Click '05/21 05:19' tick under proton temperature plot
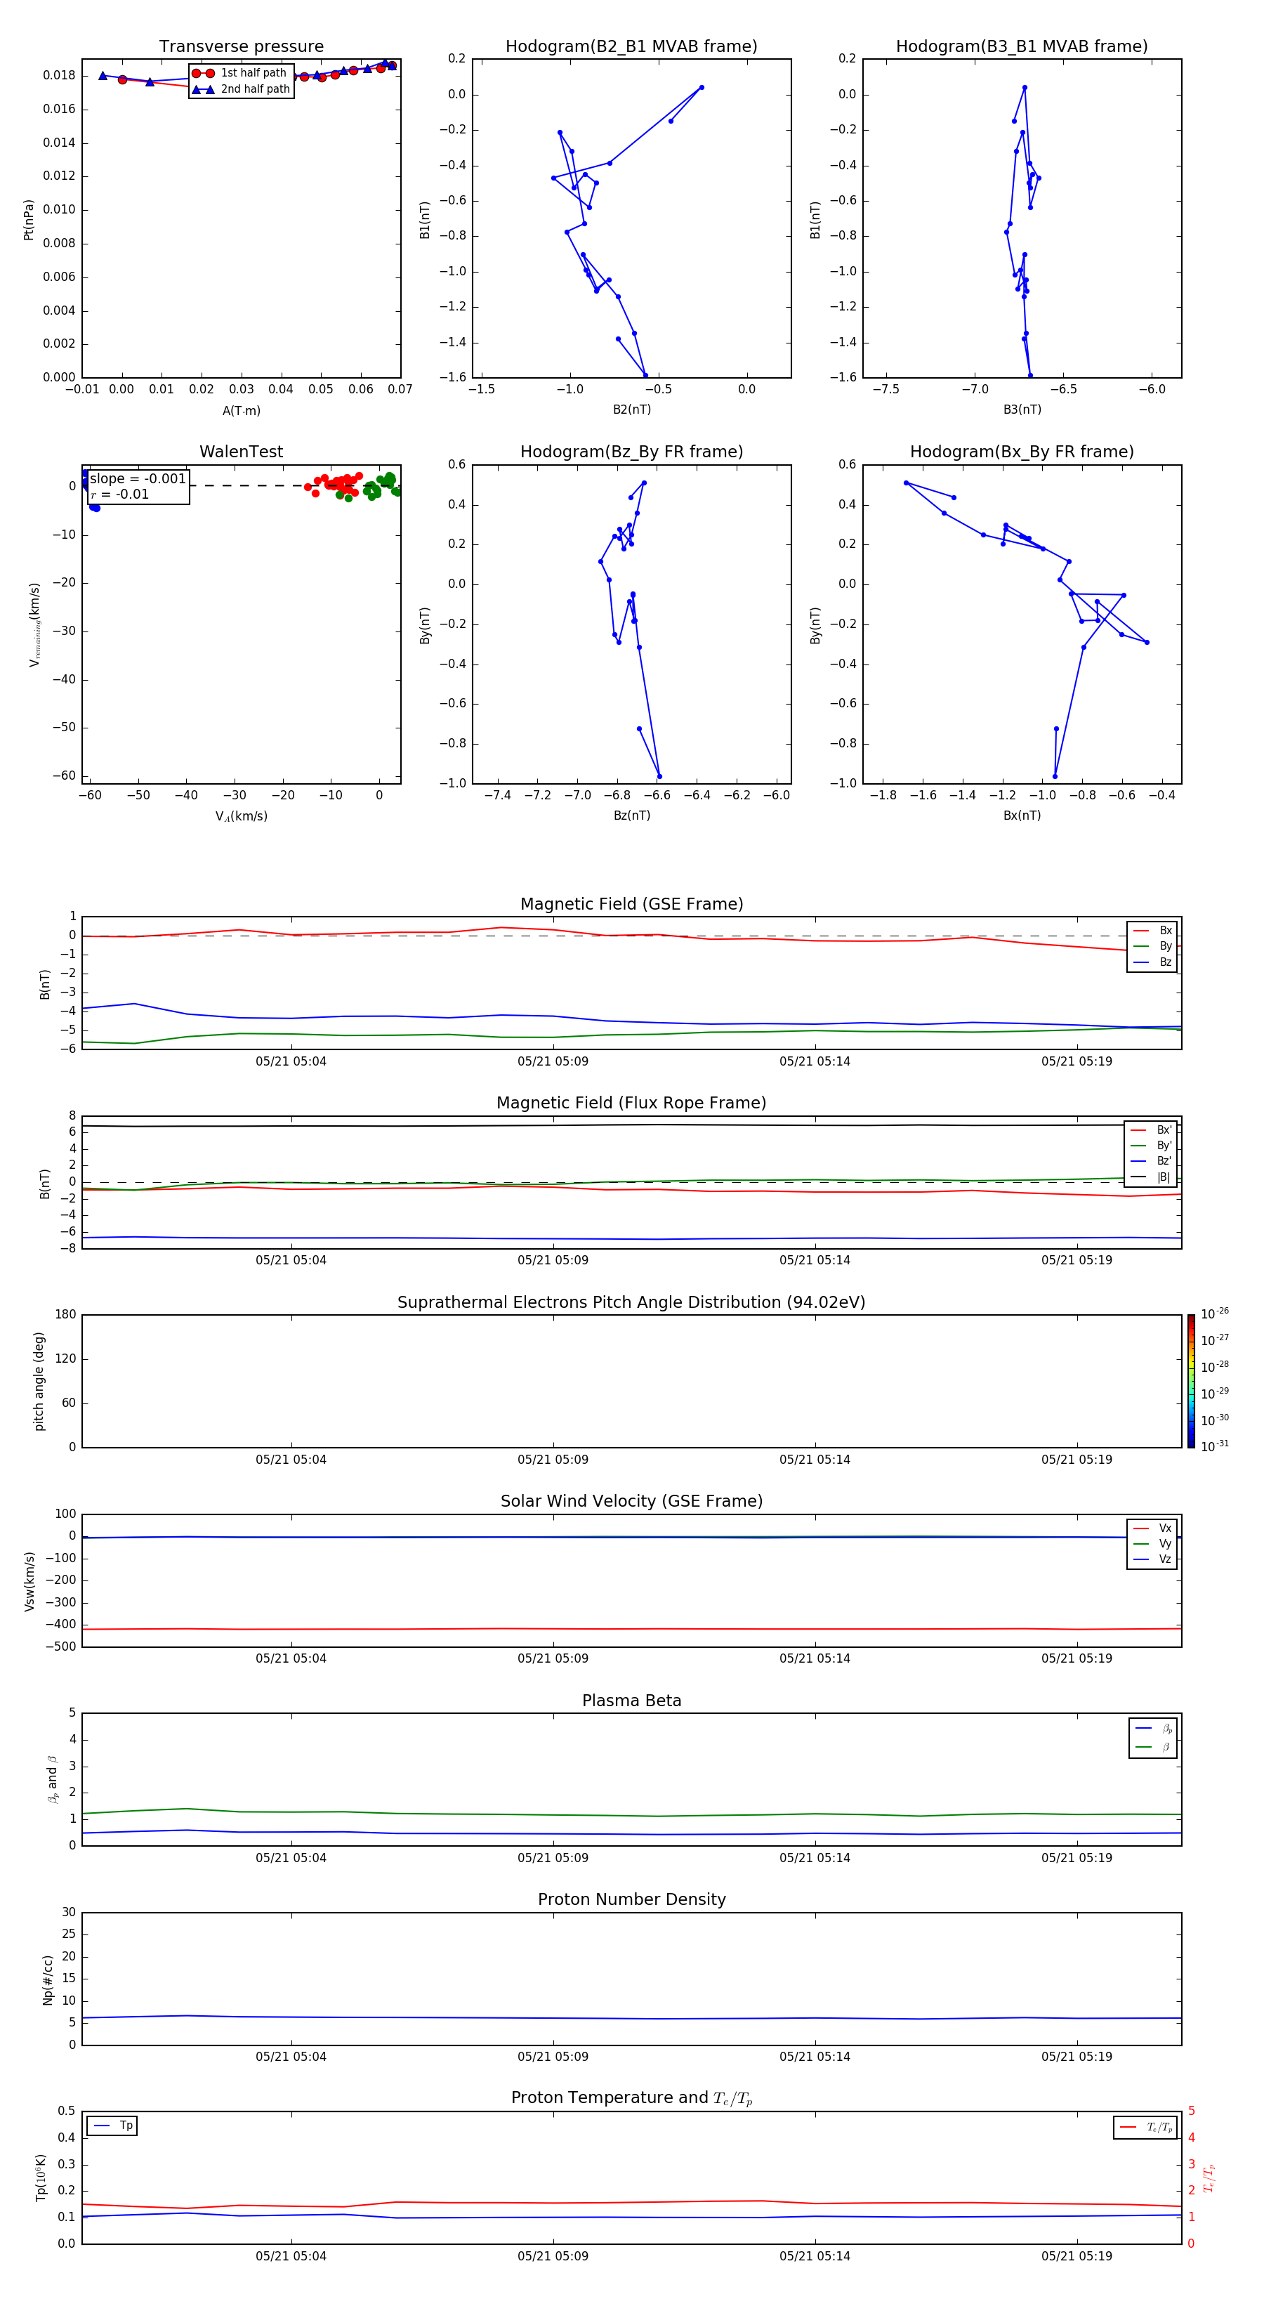The width and height of the screenshot is (1264, 2318). click(1077, 2256)
